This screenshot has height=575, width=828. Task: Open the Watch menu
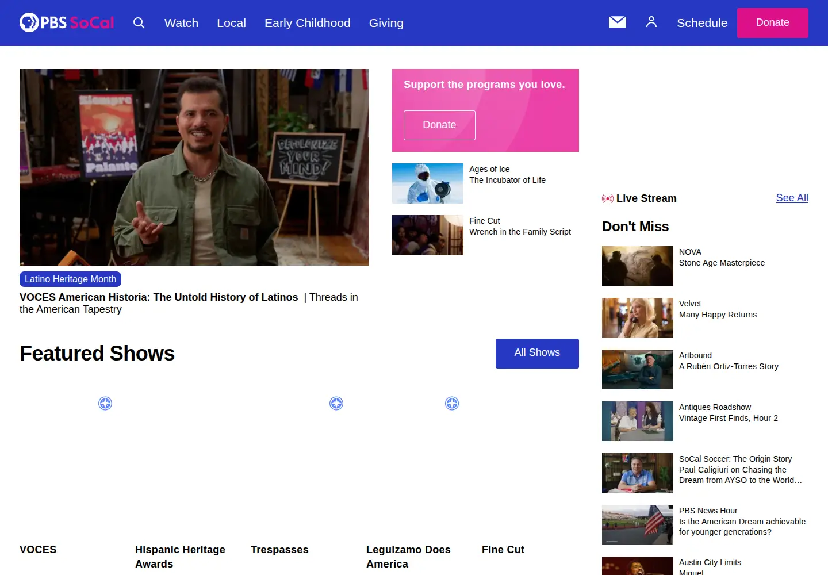click(x=181, y=23)
